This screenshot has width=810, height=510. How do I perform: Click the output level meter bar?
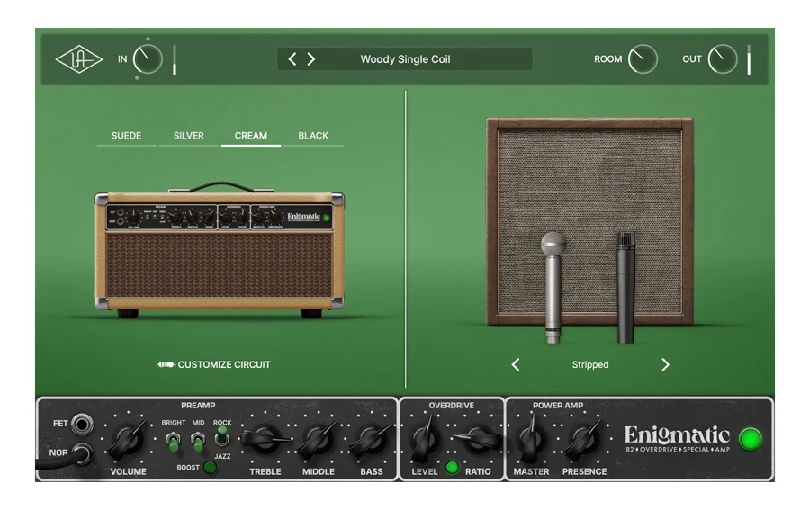point(749,60)
